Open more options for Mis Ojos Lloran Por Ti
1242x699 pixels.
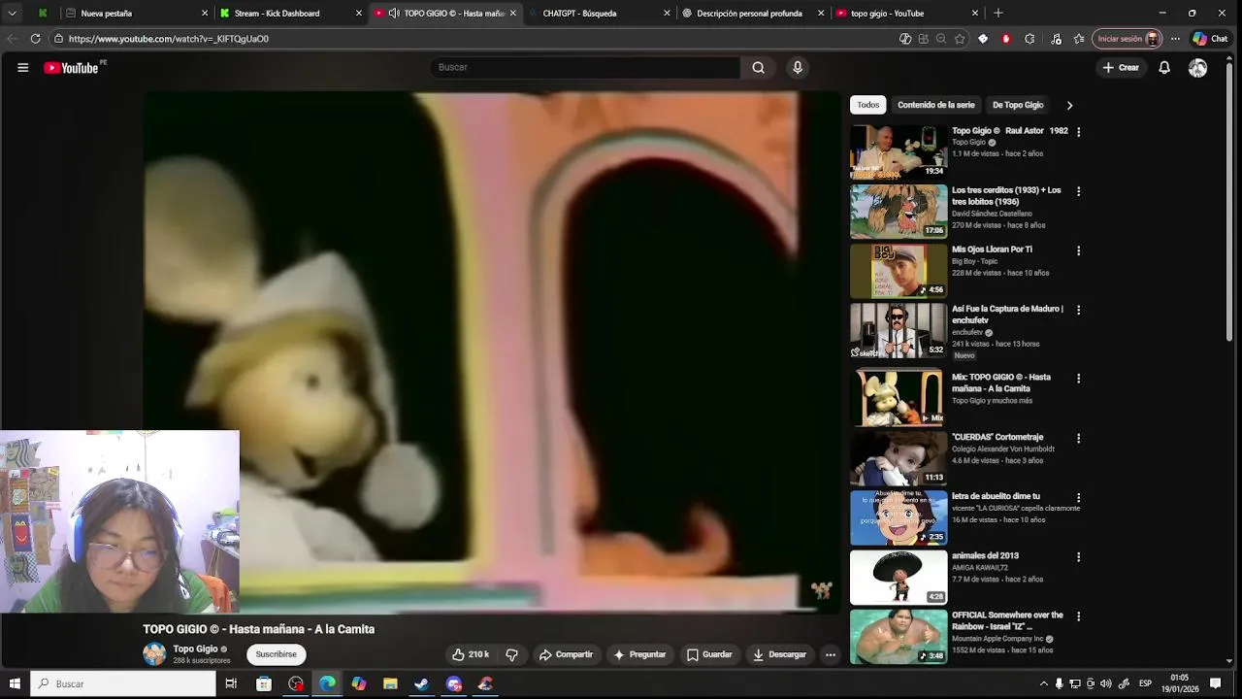pos(1078,250)
